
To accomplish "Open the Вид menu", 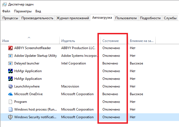I will coord(38,11).
